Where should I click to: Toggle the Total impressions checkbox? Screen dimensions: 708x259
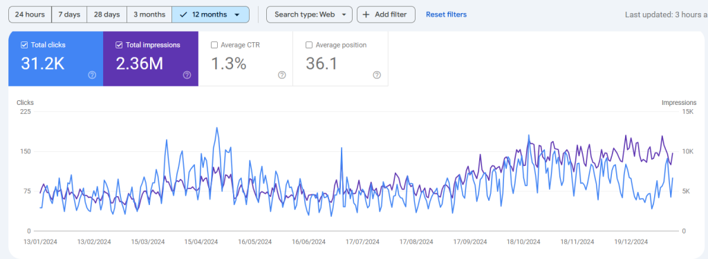[x=119, y=45]
